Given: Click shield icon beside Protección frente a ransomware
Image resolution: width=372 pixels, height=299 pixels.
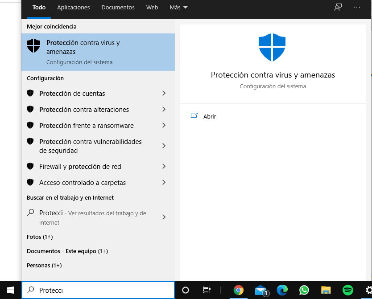Looking at the screenshot, I should point(30,125).
